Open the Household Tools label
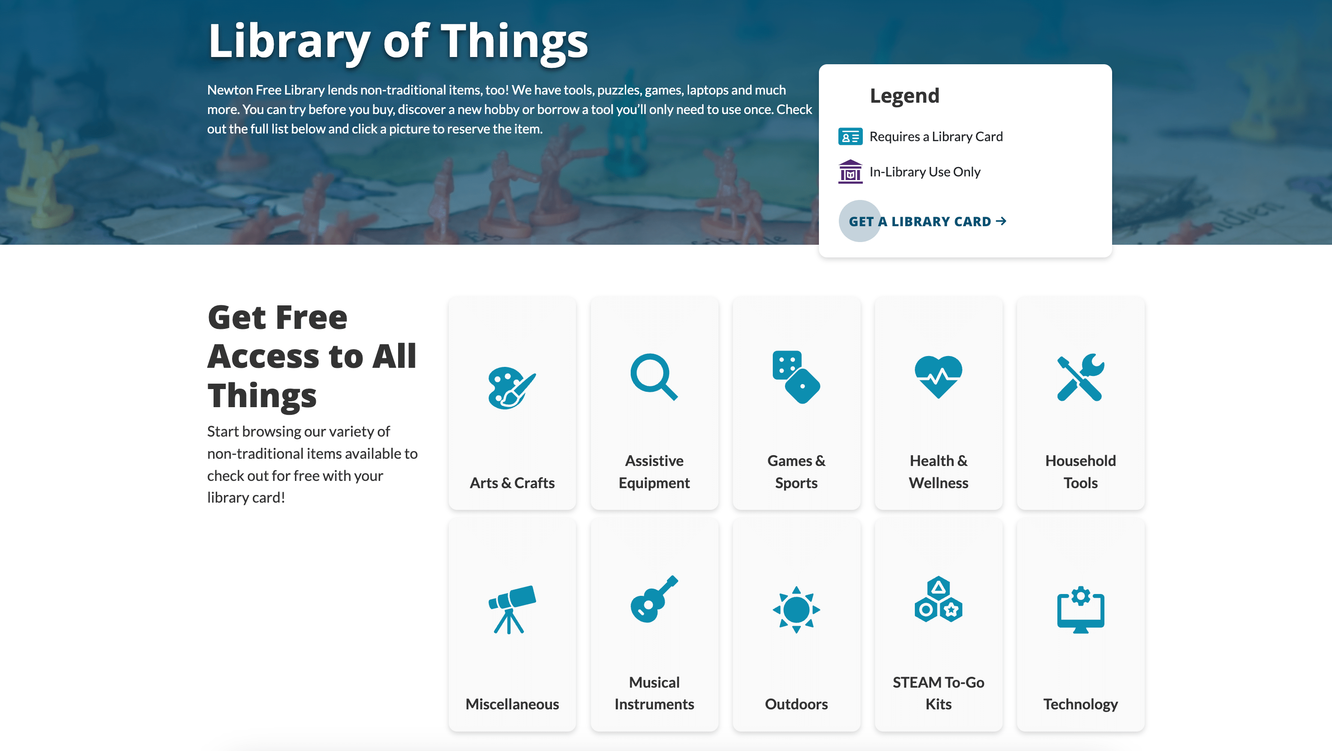The height and width of the screenshot is (751, 1332). point(1080,471)
